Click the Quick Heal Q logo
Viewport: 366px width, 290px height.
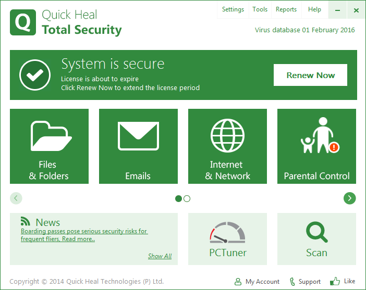[23, 22]
